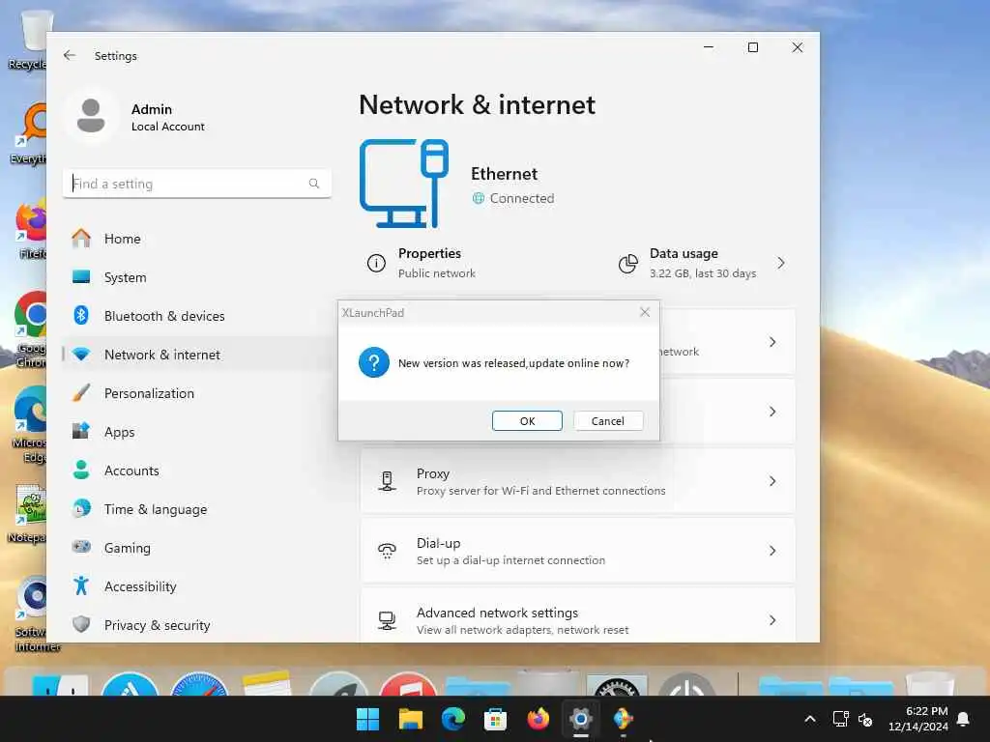Viewport: 990px width, 742px height.
Task: Click the Ethernet Connected status text
Action: click(521, 198)
